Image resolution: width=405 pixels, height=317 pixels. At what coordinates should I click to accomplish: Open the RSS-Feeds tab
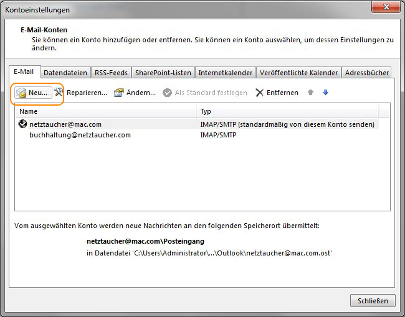point(112,73)
